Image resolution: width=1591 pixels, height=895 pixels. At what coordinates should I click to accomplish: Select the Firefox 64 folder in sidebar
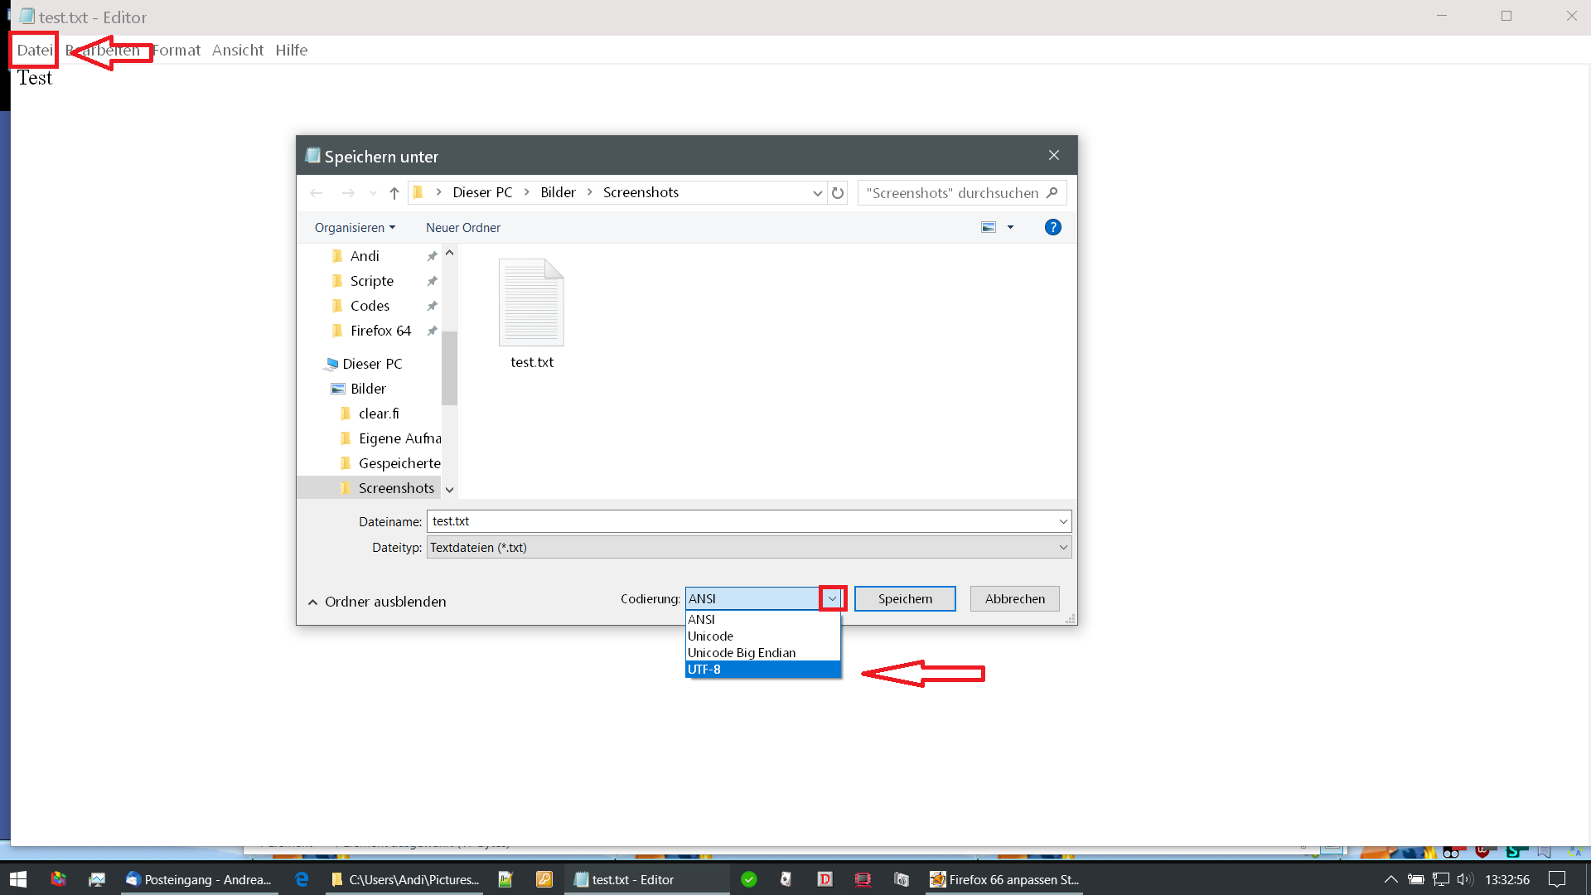click(380, 331)
